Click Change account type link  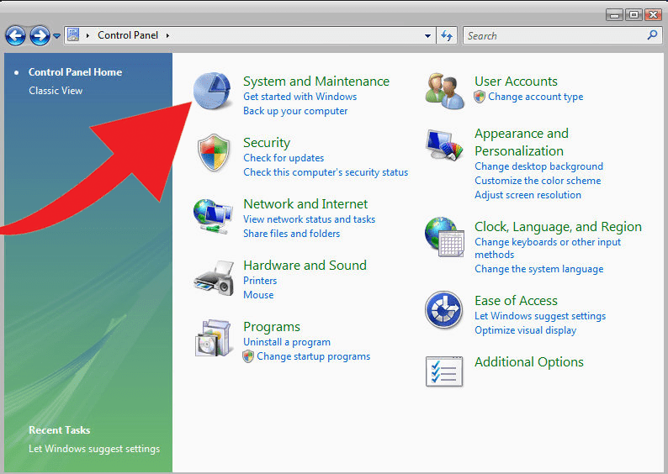(x=536, y=97)
